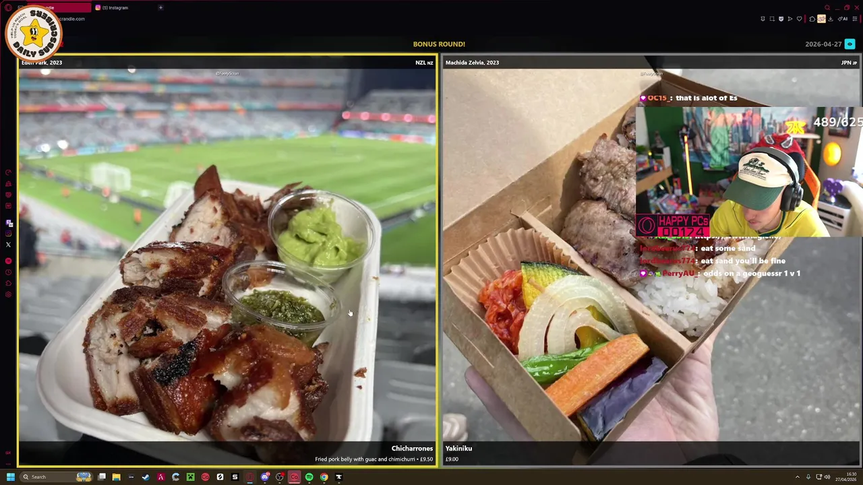Click the fried pork belly description text
The image size is (863, 485).
(374, 459)
